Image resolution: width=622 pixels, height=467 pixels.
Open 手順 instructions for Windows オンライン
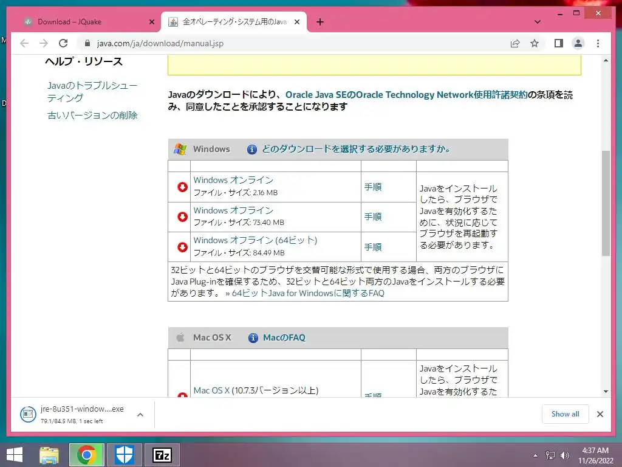coord(373,187)
